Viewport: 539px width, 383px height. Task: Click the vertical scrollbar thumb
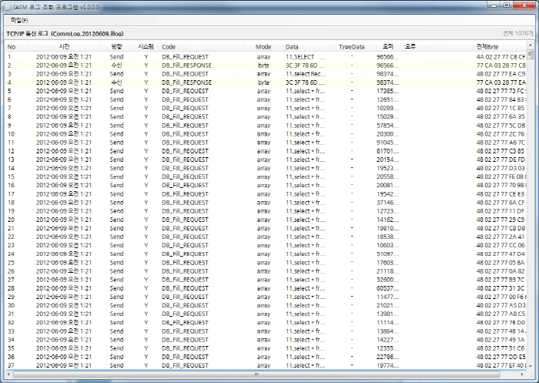coord(530,55)
